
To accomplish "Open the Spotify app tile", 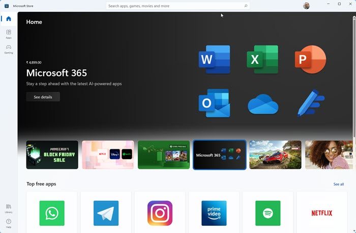I will [x=268, y=212].
